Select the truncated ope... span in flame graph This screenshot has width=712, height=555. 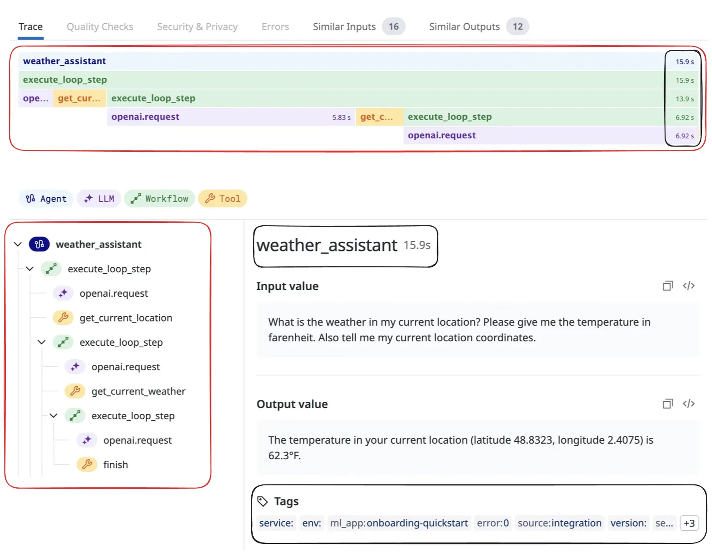coord(36,98)
